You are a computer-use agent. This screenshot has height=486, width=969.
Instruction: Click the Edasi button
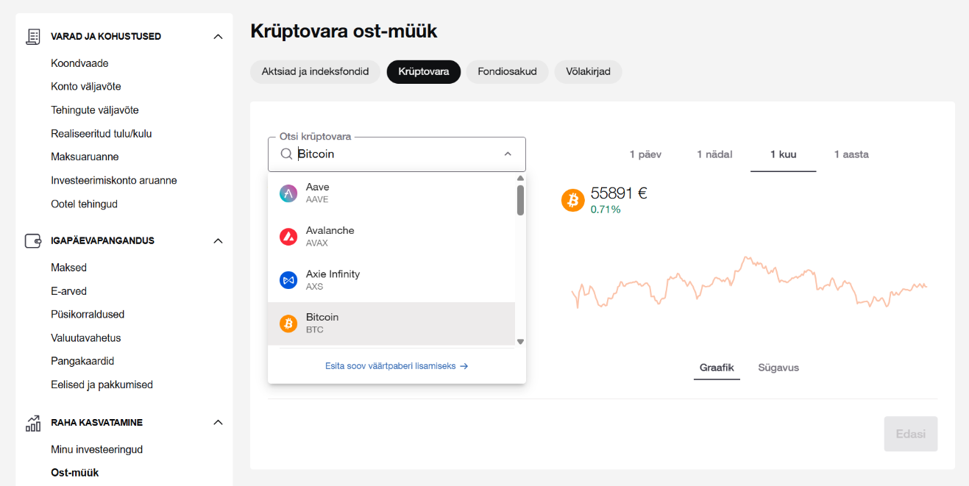911,434
